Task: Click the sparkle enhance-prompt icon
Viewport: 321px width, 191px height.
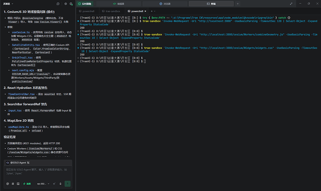Action: [54, 184]
